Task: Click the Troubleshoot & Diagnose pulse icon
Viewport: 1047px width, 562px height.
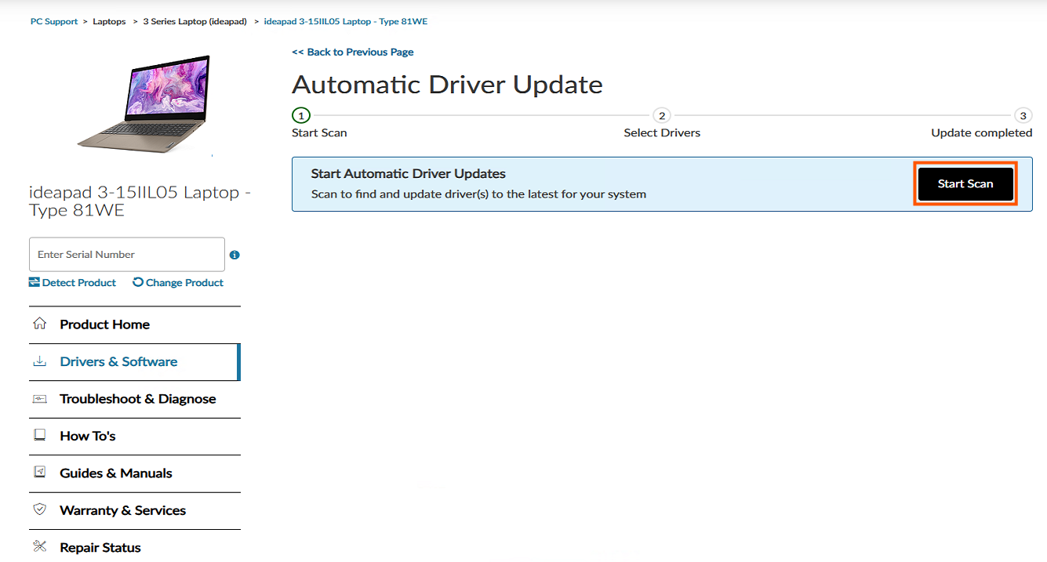Action: click(39, 398)
